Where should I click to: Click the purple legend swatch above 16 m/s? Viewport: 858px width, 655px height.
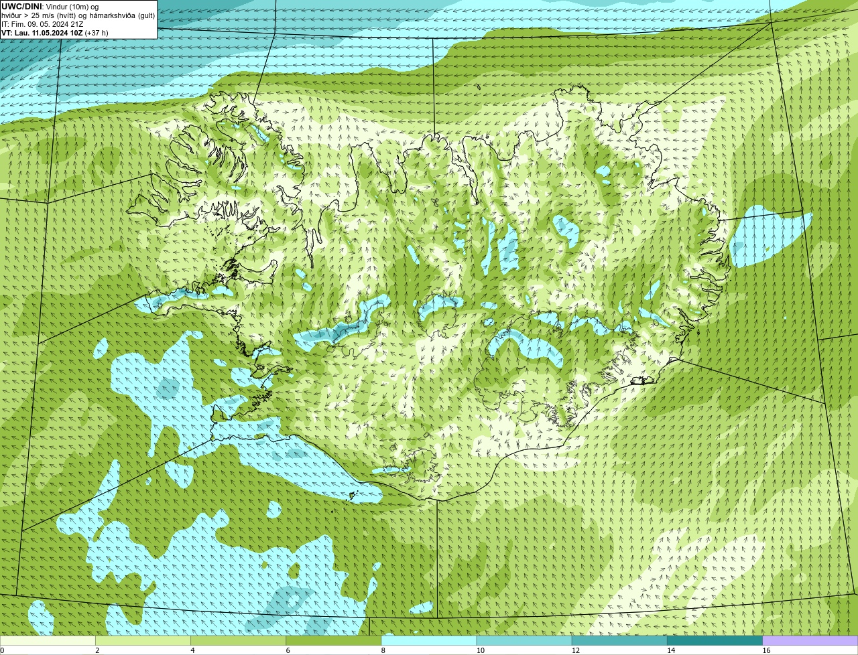pos(810,640)
